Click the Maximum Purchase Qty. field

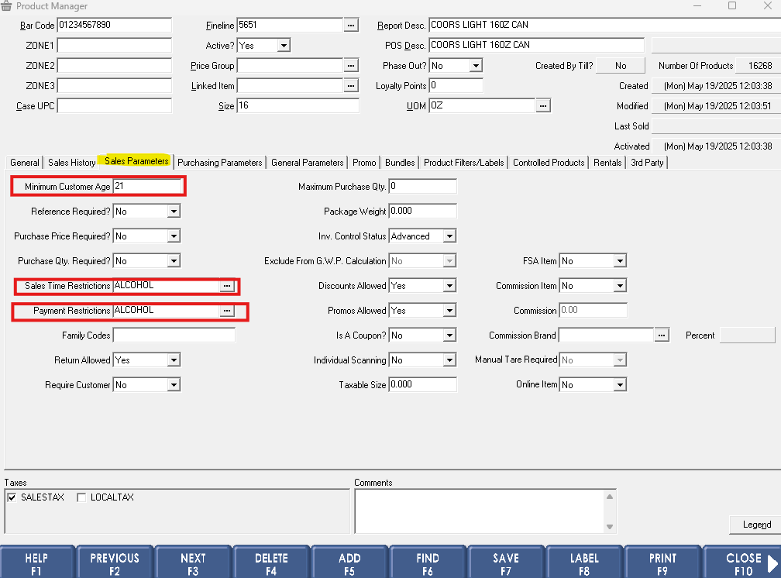tap(422, 187)
